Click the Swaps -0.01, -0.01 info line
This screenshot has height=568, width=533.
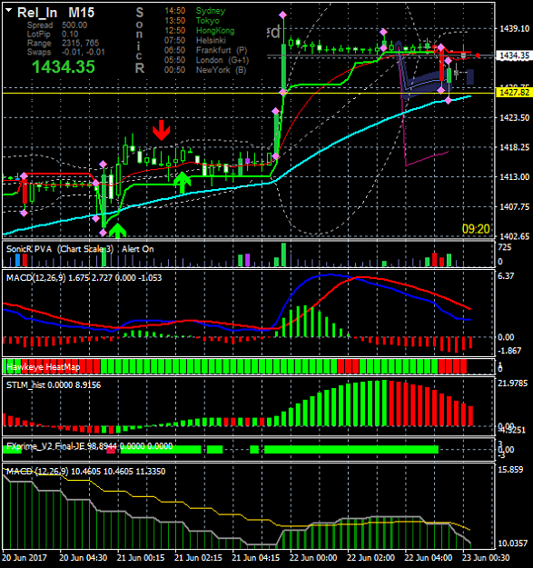tap(66, 52)
